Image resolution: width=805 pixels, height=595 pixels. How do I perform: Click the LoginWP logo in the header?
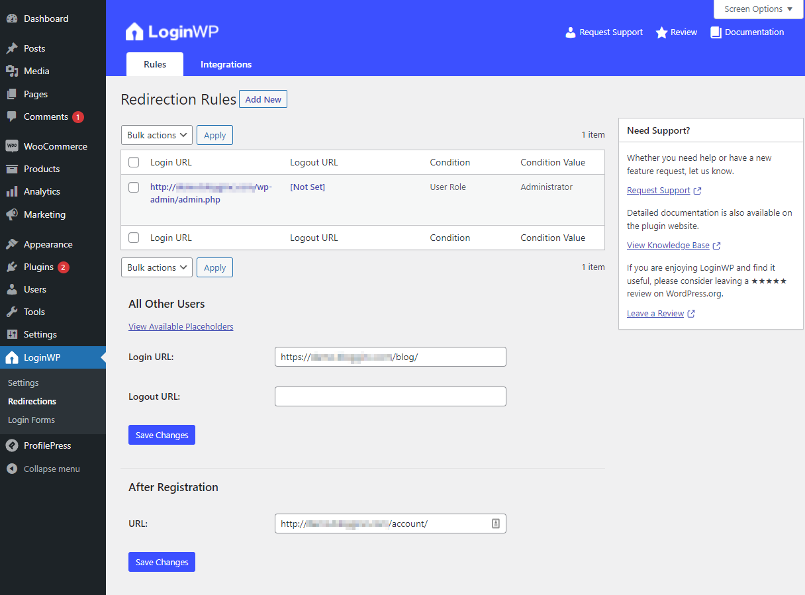click(172, 31)
